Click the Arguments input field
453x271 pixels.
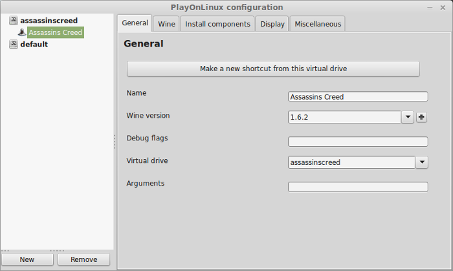[x=358, y=187]
